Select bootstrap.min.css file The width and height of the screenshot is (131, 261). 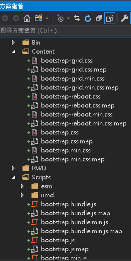(x=66, y=151)
